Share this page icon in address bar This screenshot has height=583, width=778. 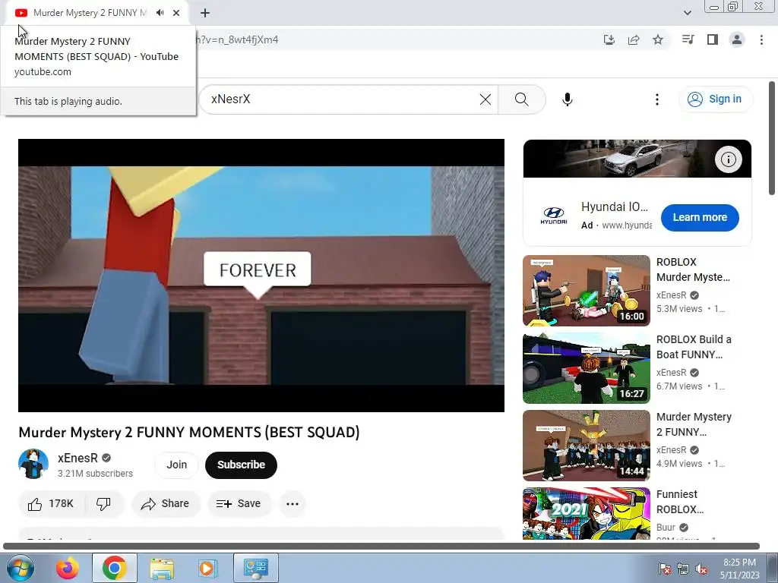click(634, 39)
